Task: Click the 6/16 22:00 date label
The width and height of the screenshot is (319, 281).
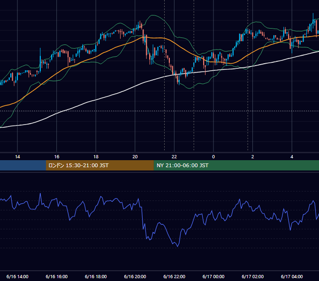Action: 175,276
